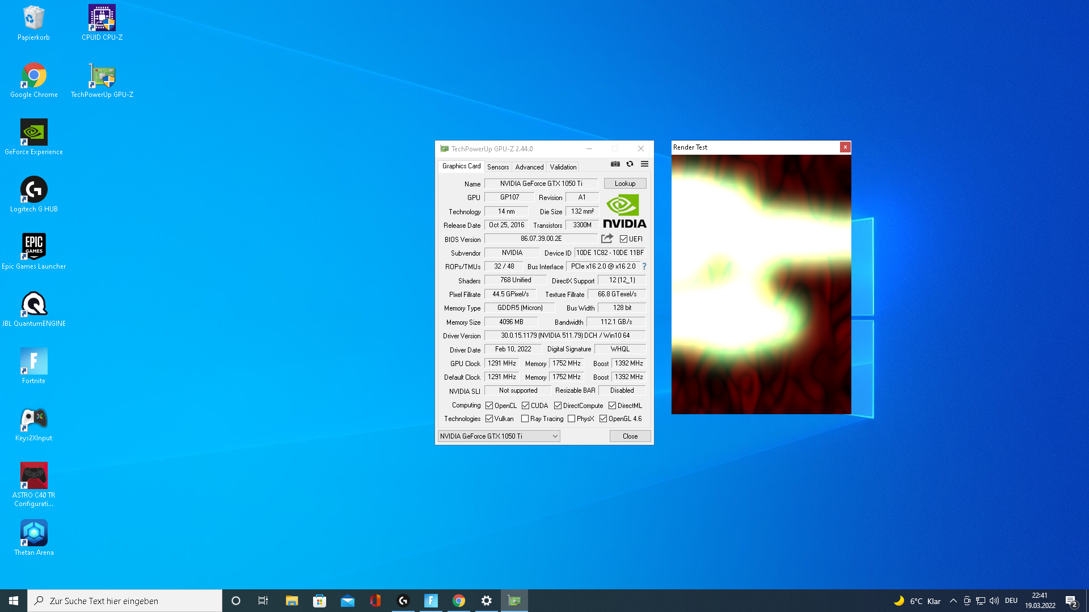
Task: Expand the GPU selection dropdown
Action: click(555, 436)
